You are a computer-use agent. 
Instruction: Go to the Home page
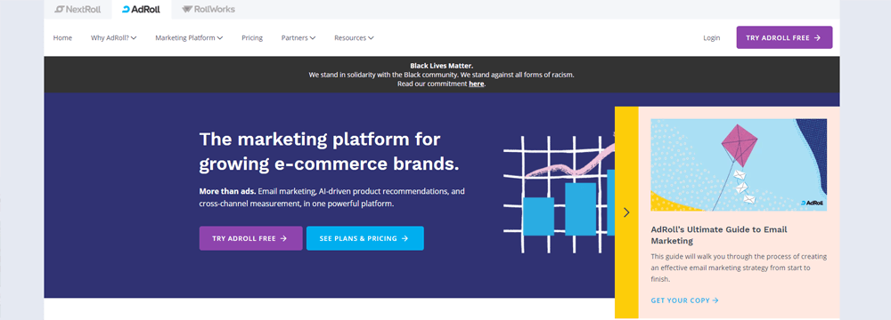point(62,38)
